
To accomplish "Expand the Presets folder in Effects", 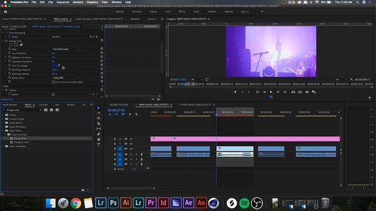I will 3,115.
